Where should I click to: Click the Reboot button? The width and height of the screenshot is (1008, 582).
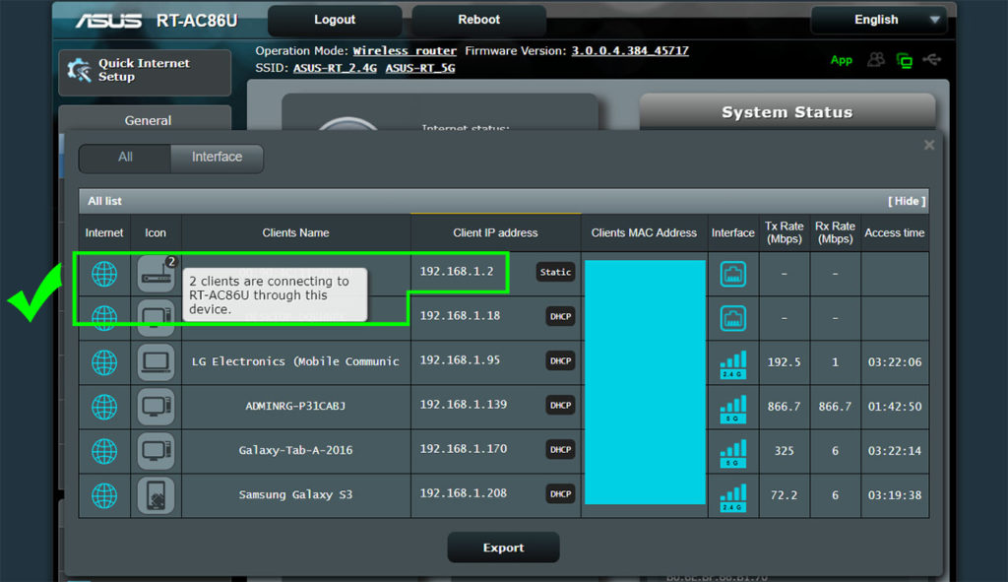[x=478, y=19]
